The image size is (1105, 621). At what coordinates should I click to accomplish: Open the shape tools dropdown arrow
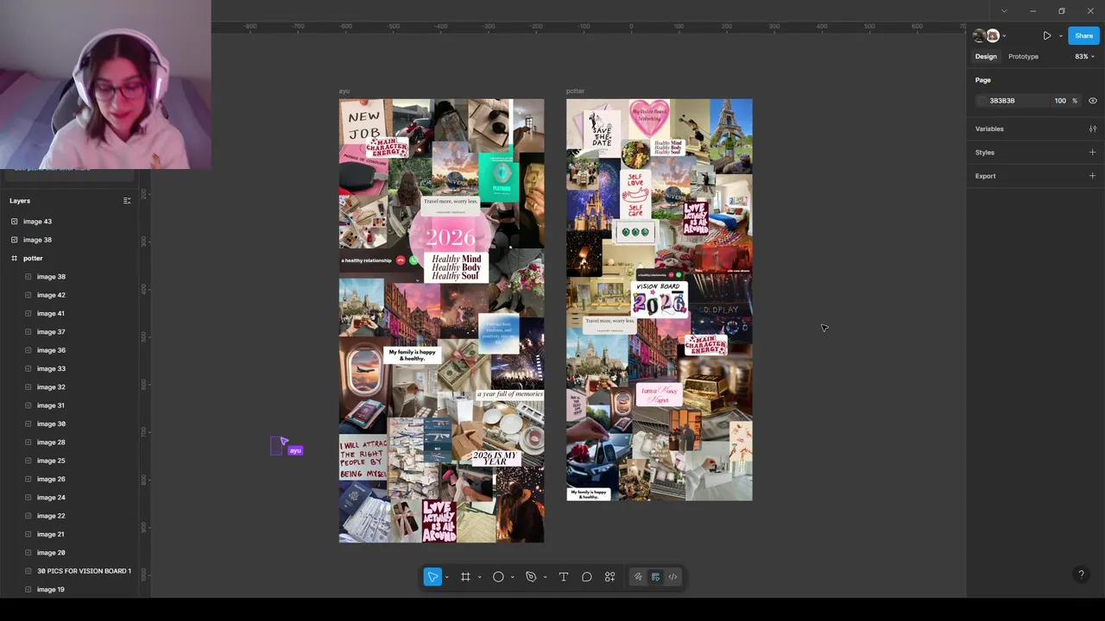[512, 578]
